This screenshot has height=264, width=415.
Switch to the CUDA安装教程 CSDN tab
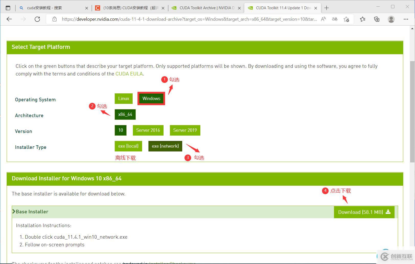130,8
